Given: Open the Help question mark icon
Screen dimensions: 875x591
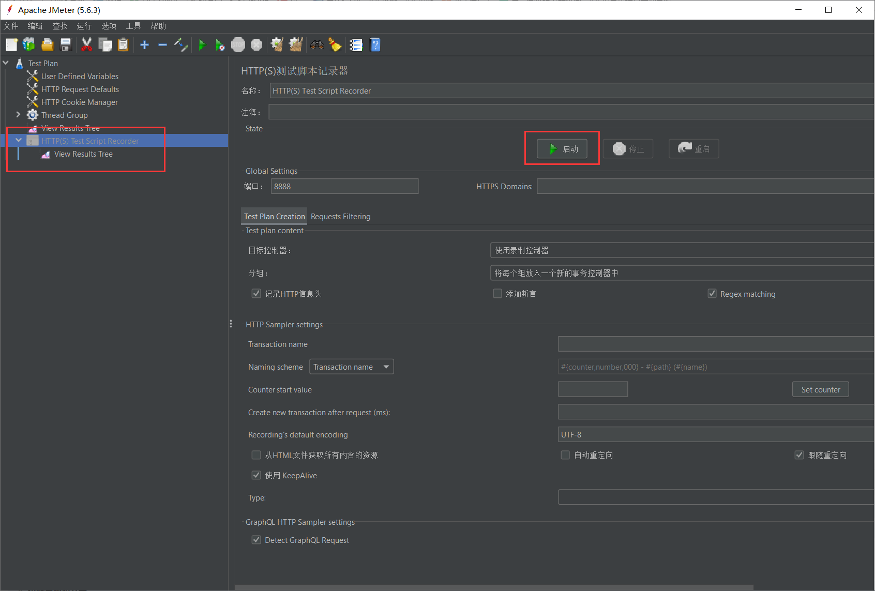Looking at the screenshot, I should click(375, 45).
